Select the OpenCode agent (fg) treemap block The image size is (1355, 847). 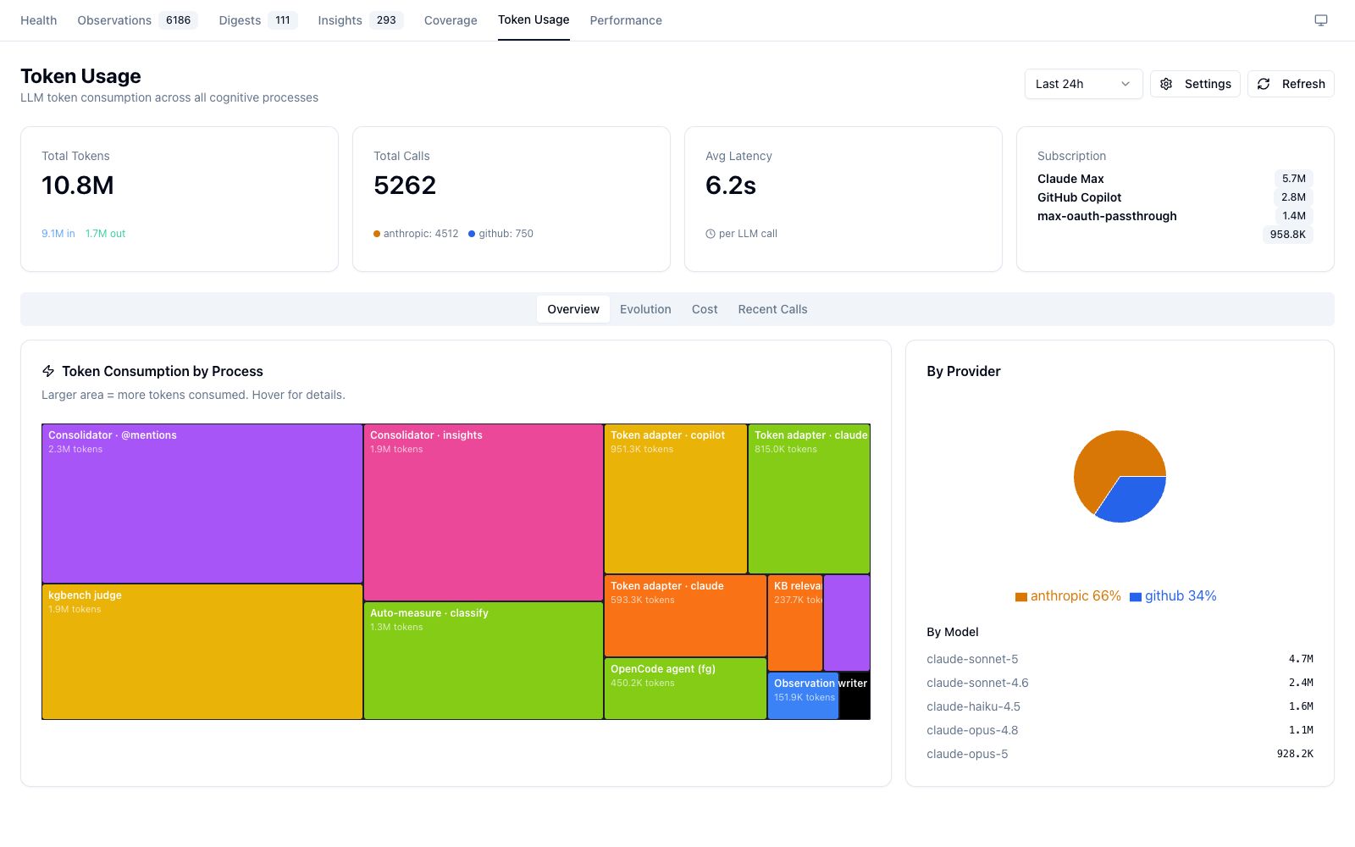click(x=685, y=689)
